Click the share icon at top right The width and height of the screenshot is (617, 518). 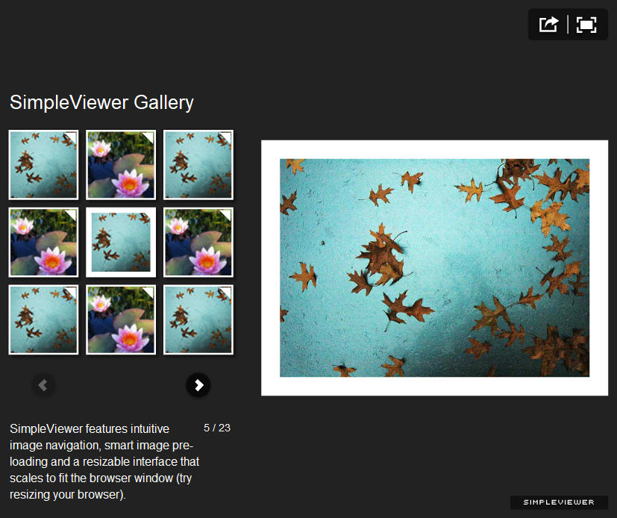pos(548,25)
